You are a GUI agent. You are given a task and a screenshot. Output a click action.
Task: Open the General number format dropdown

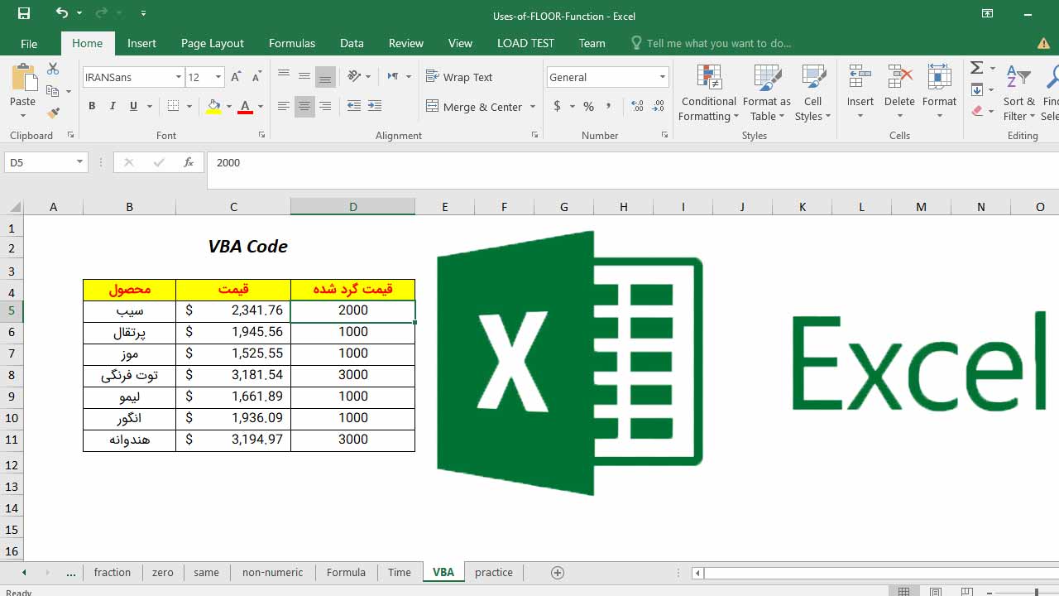tap(662, 77)
